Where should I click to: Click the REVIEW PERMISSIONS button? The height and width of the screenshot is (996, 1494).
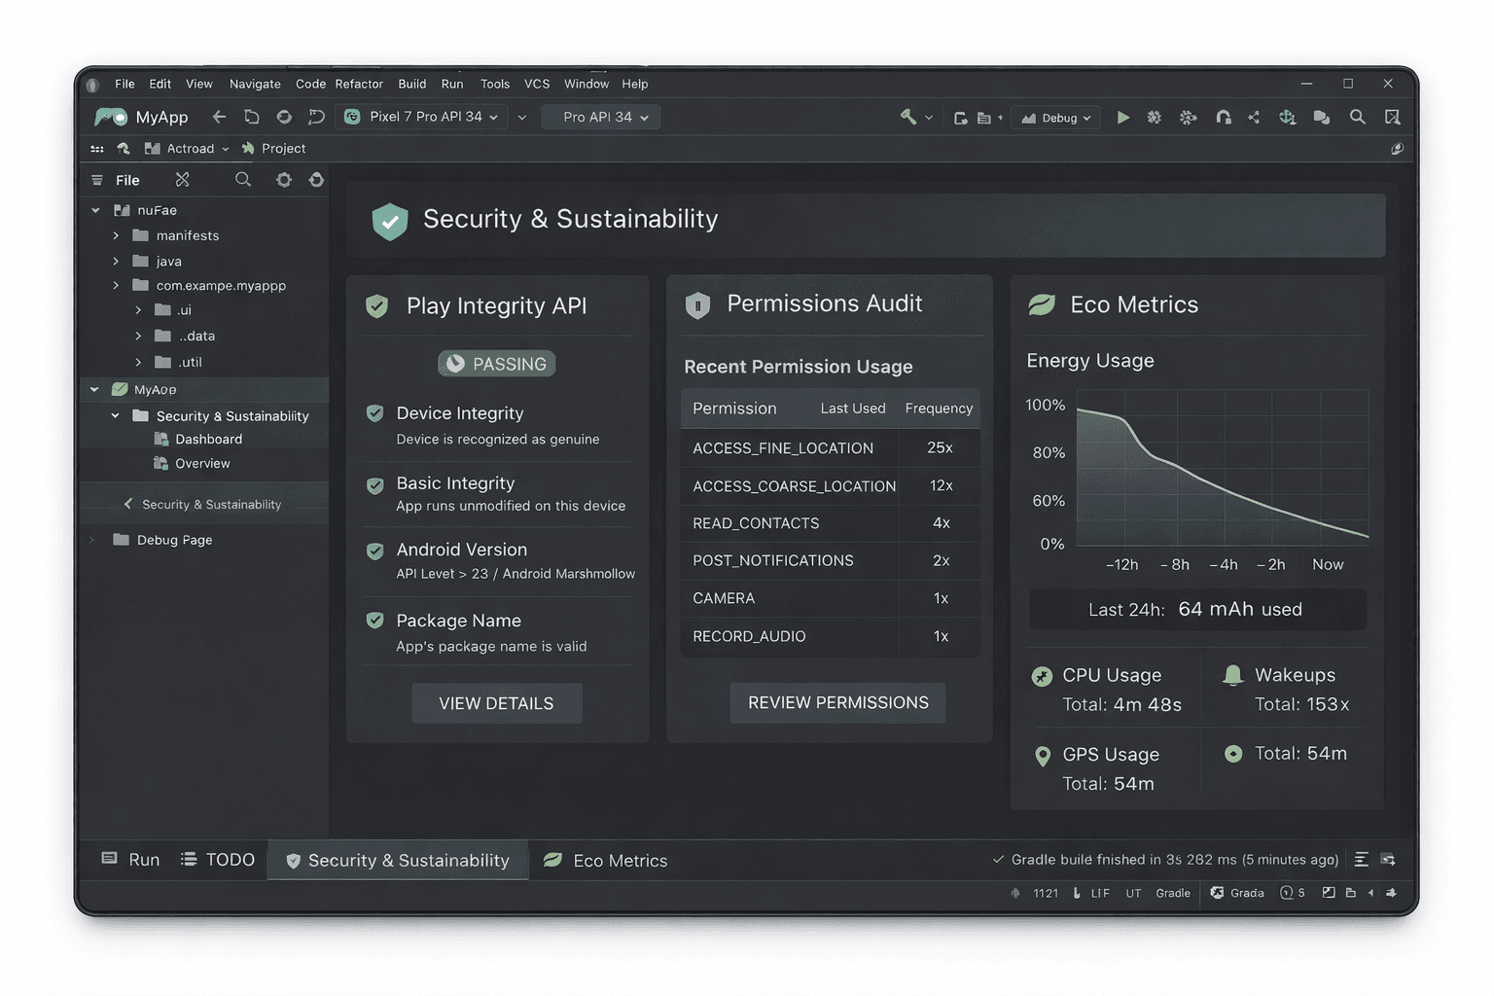point(837,702)
